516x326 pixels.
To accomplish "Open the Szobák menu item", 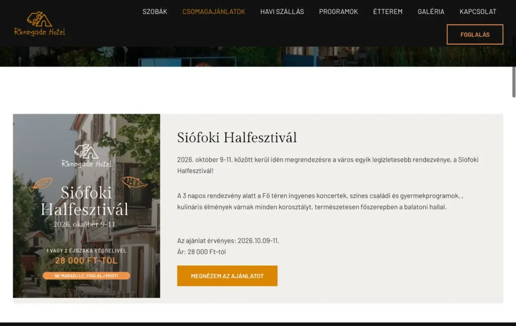I will point(155,12).
